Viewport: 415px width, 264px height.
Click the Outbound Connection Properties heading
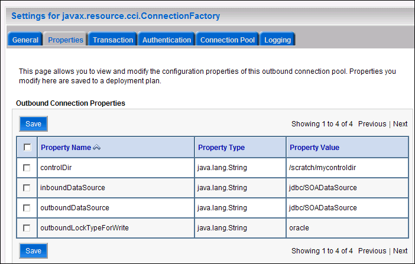click(x=70, y=103)
